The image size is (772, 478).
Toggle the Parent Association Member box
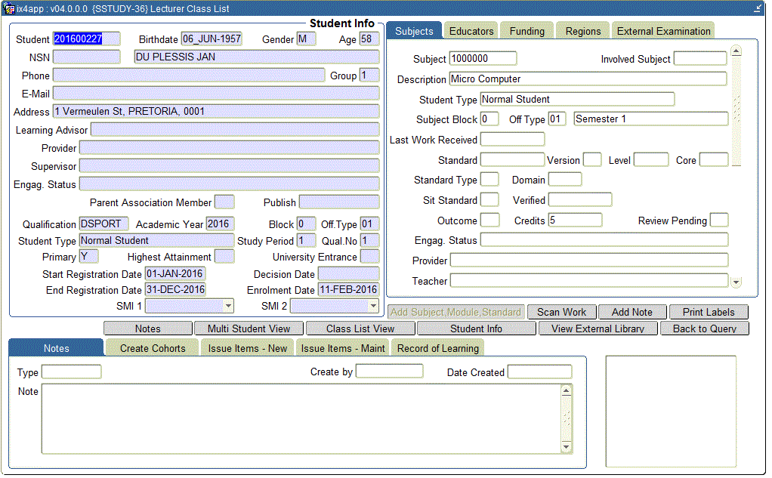click(x=224, y=202)
